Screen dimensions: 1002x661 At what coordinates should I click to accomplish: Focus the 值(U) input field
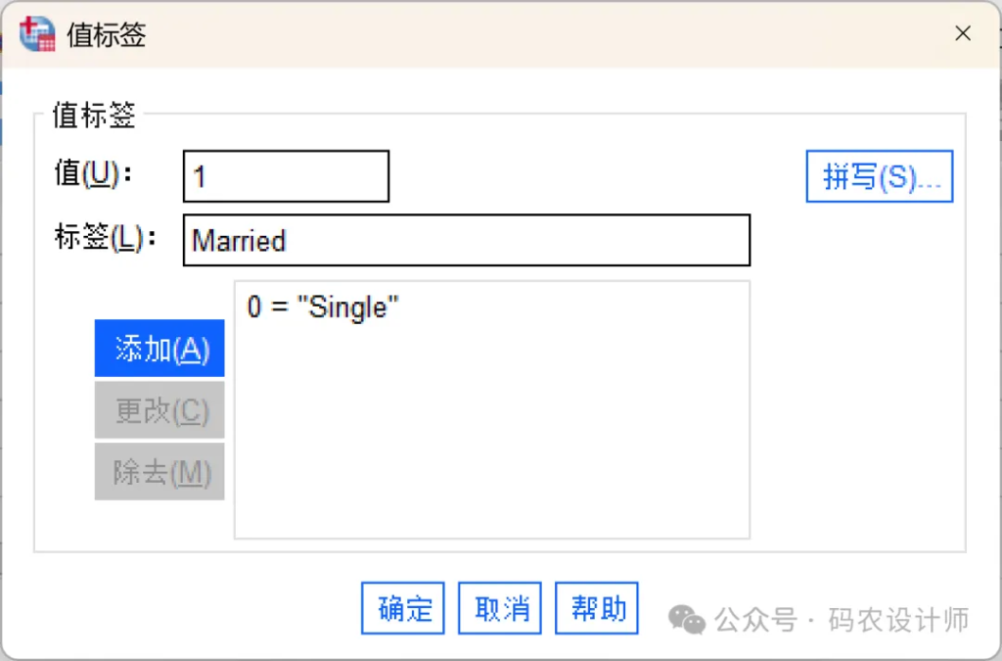coord(286,176)
